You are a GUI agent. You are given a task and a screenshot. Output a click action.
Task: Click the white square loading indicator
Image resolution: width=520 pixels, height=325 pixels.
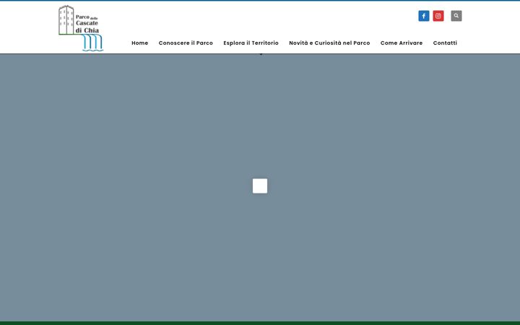tap(260, 186)
